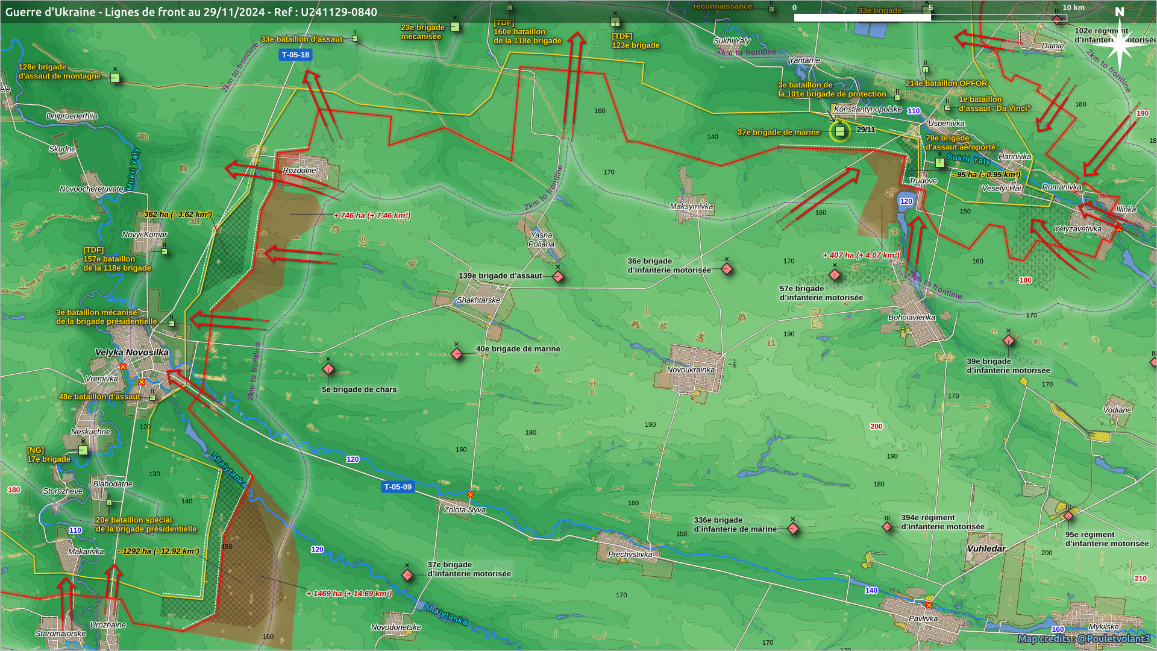Click the 5e brigade de chars marker
Image resolution: width=1157 pixels, height=651 pixels.
point(328,369)
